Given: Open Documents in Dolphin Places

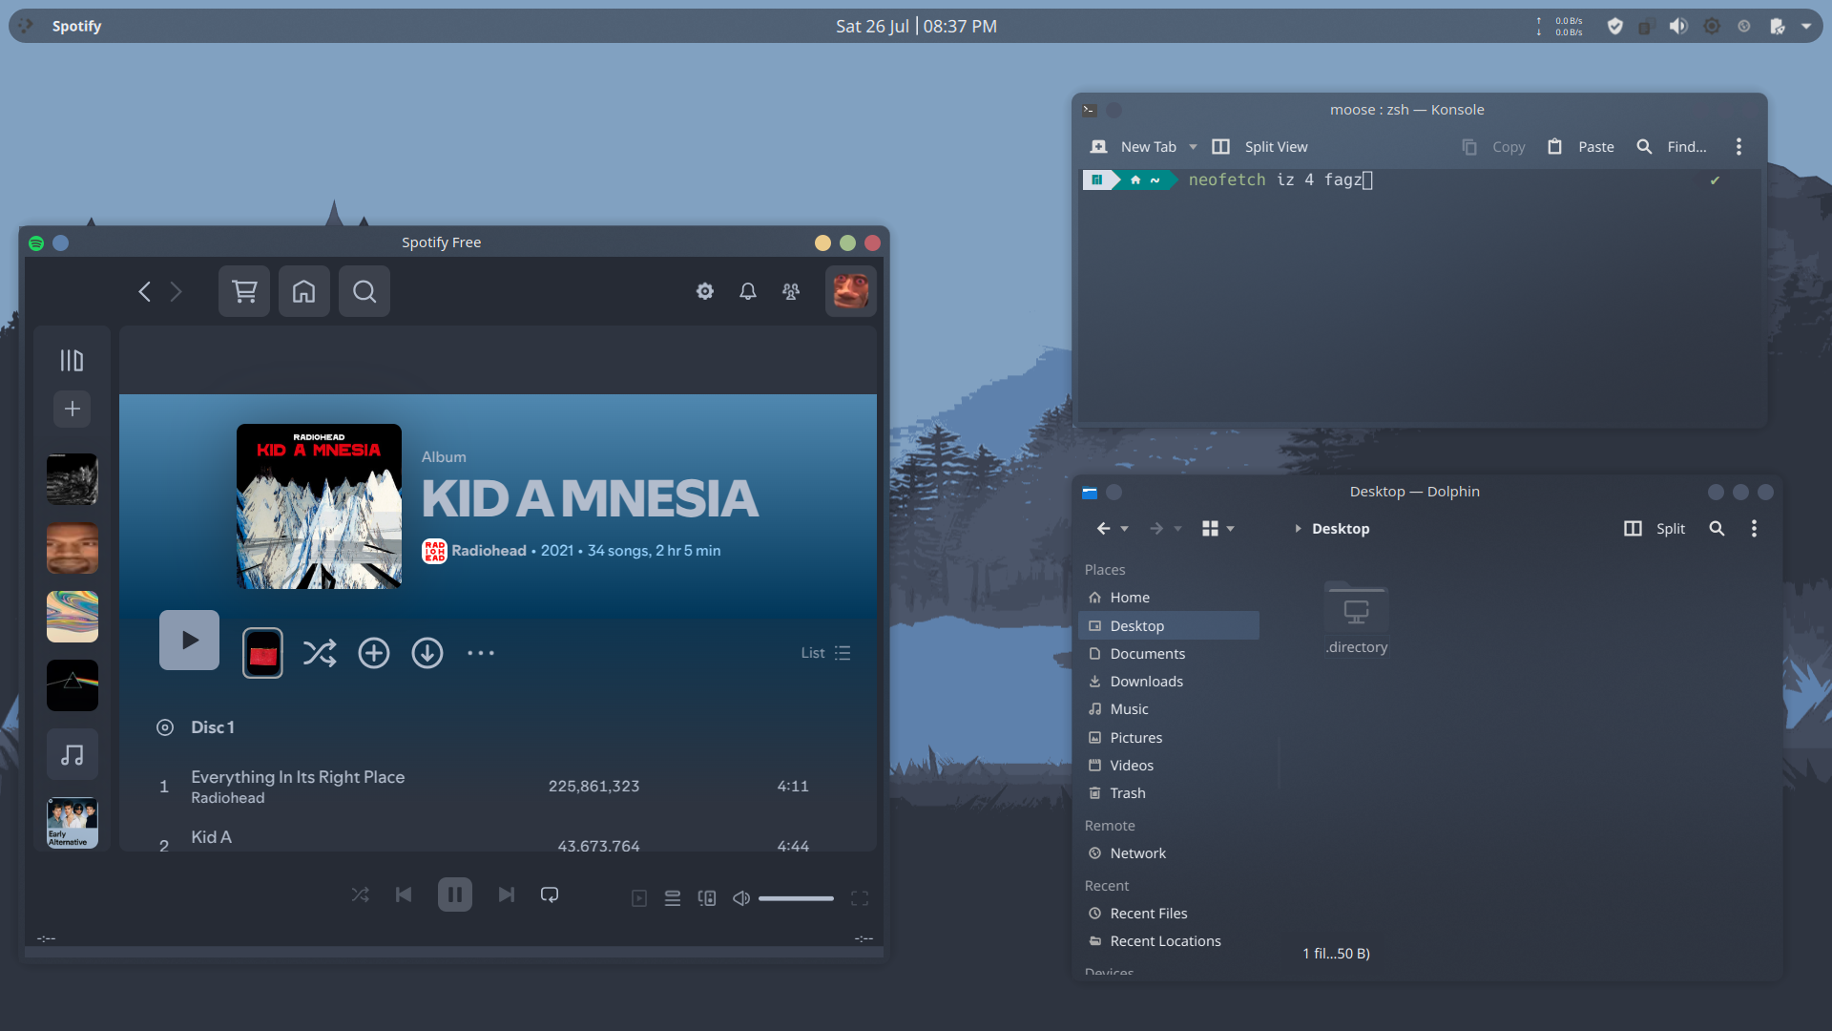Looking at the screenshot, I should (x=1169, y=654).
